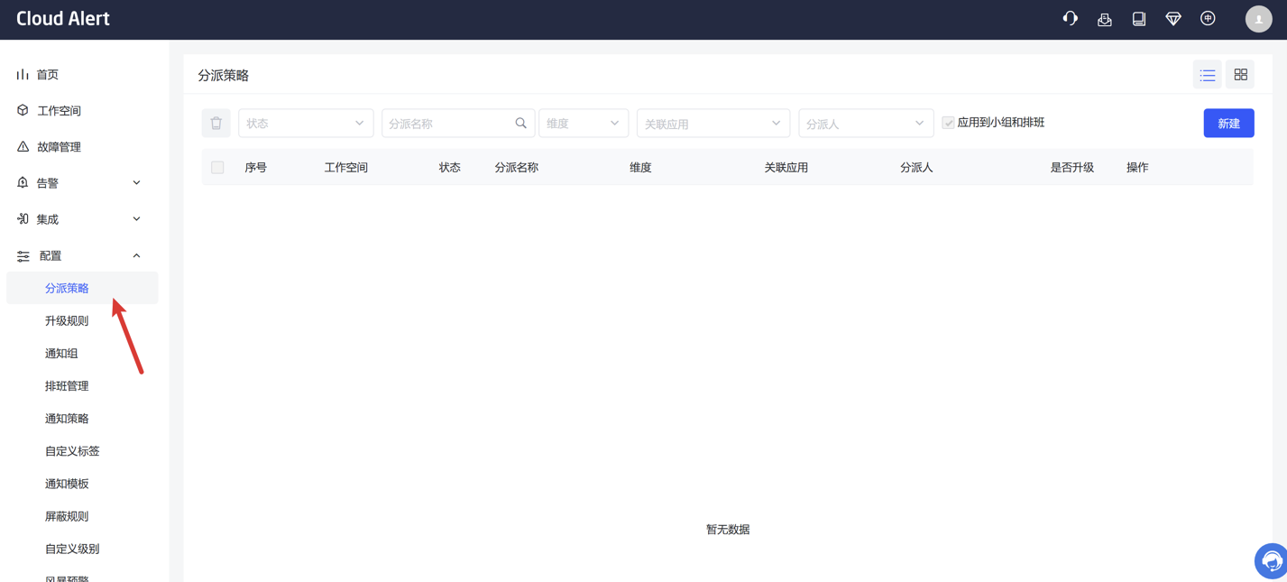The height and width of the screenshot is (582, 1287).
Task: Click the 配置 sliders icon
Action: pyautogui.click(x=23, y=256)
